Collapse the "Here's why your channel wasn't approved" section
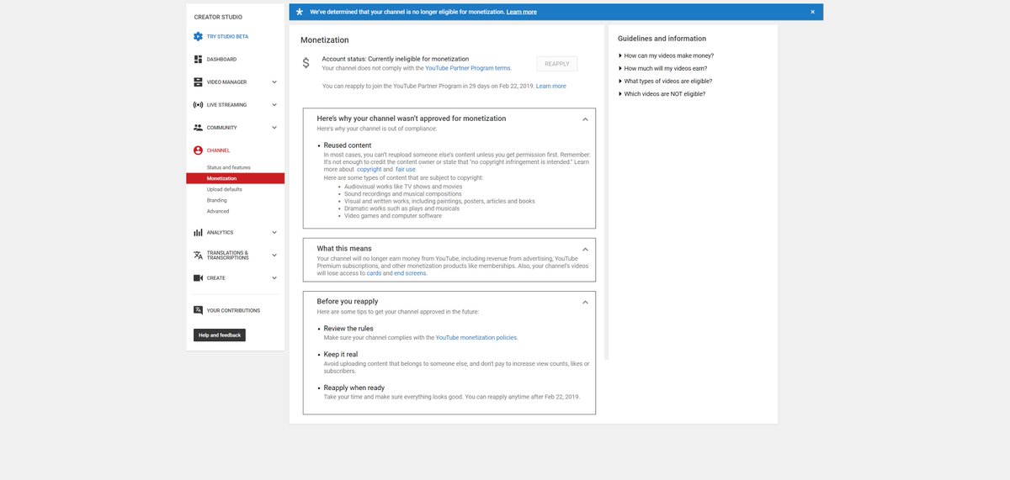The height and width of the screenshot is (480, 1010). [585, 119]
